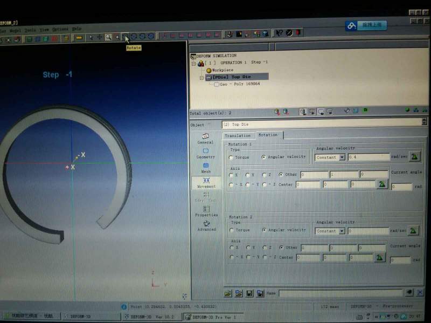Click Rotation 1 angular velocity value field
Screen dimensions: 431x323
pos(369,157)
